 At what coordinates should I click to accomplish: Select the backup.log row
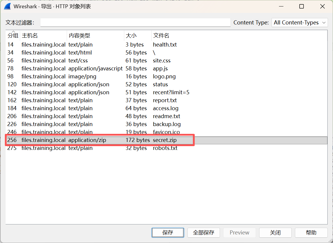coord(166,124)
